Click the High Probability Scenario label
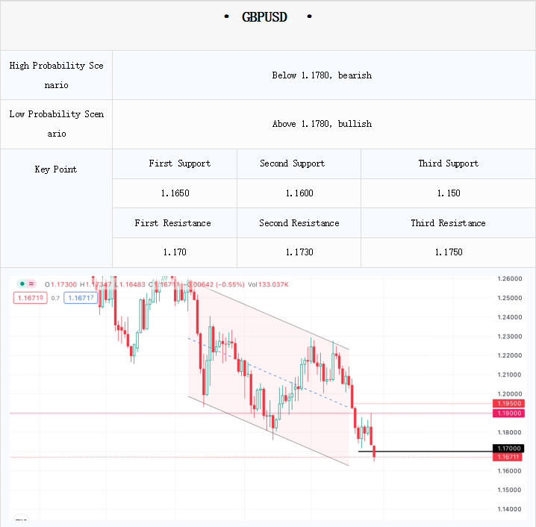 57,75
